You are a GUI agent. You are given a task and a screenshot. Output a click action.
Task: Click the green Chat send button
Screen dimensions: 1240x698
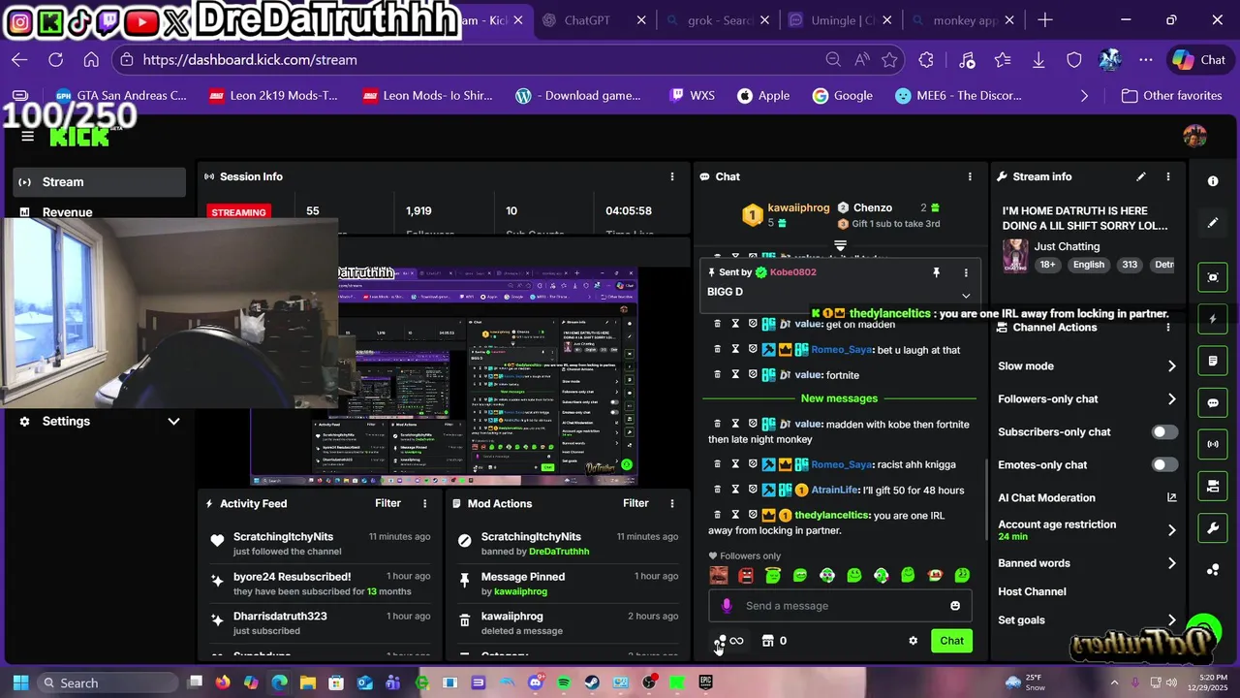(x=951, y=641)
